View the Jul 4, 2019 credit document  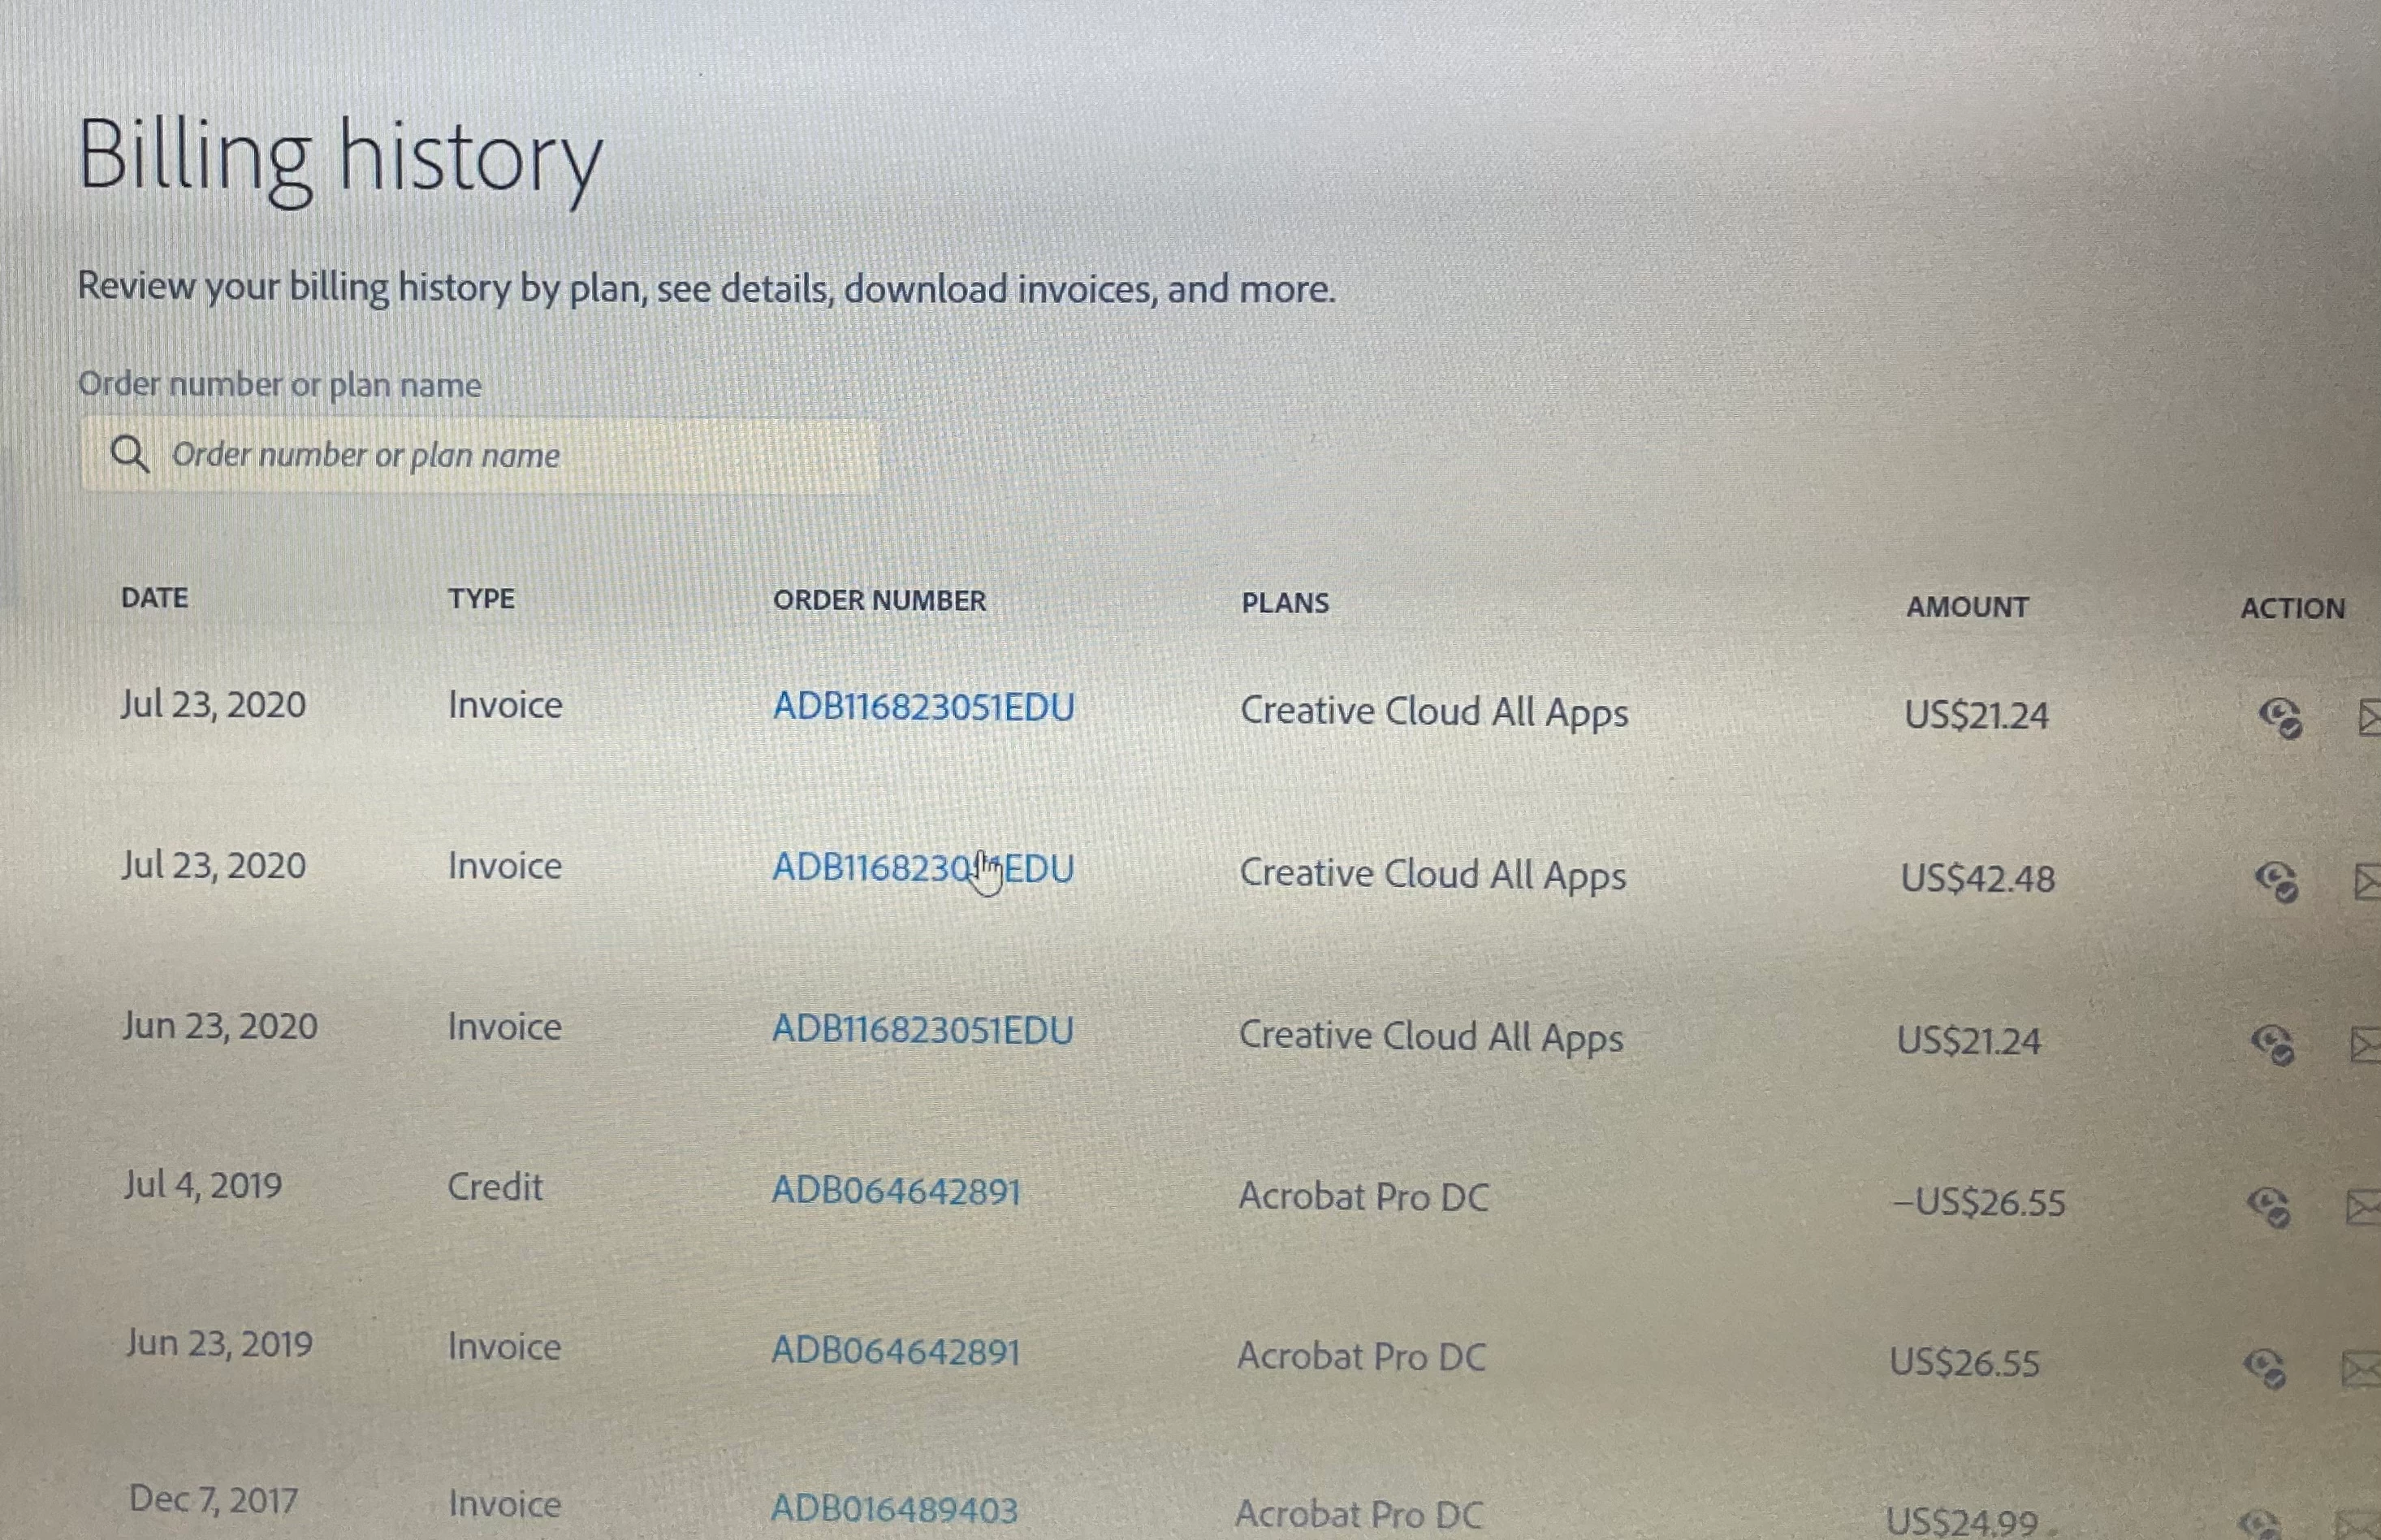(x=2268, y=1206)
